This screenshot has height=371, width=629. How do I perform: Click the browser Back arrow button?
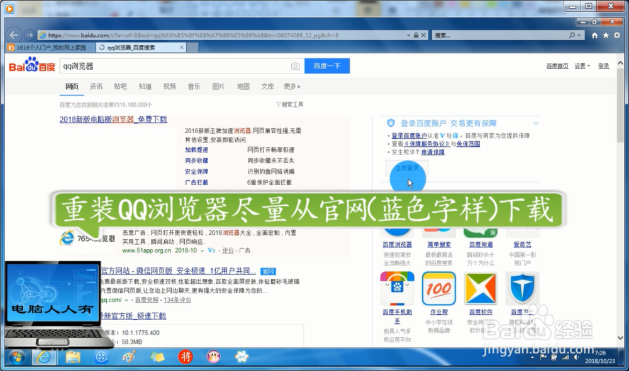click(x=14, y=35)
